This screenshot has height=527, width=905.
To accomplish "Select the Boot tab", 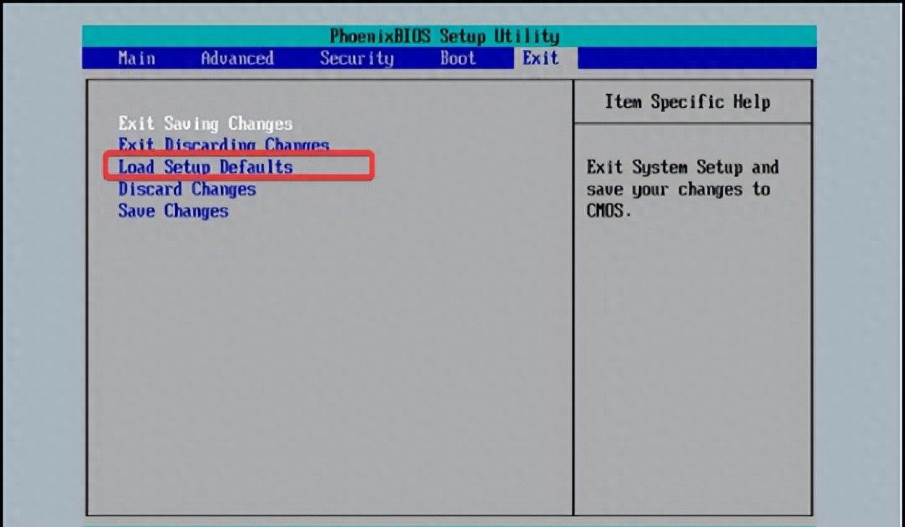I will click(x=458, y=59).
